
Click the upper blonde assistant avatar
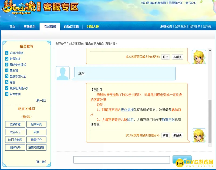click(199, 57)
